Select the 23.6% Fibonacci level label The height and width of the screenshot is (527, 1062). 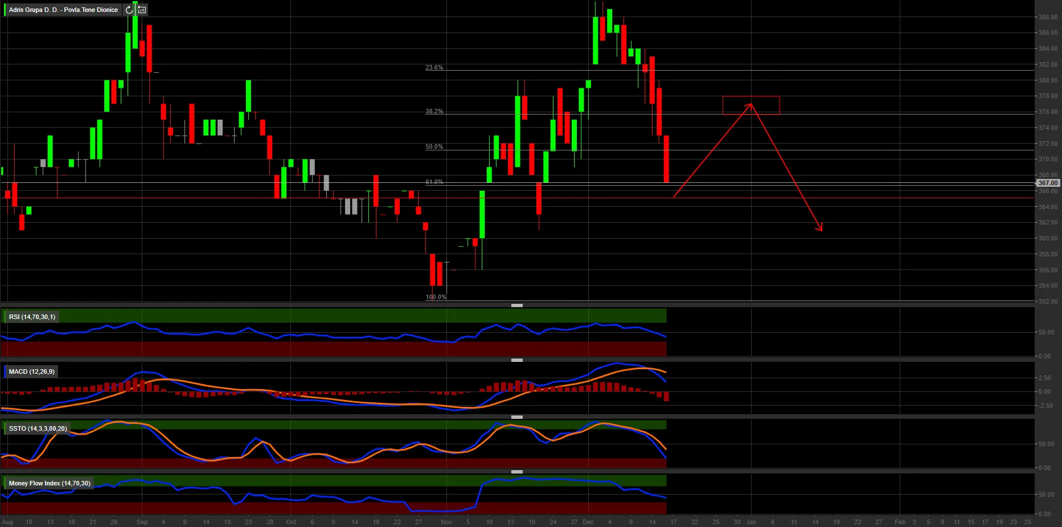pos(434,67)
